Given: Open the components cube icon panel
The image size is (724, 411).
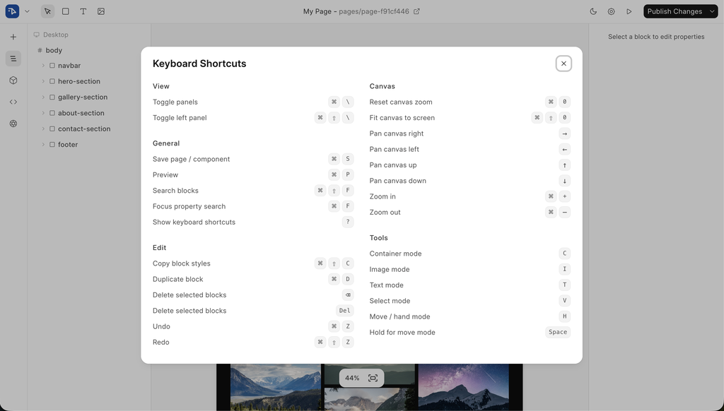Looking at the screenshot, I should tap(13, 81).
